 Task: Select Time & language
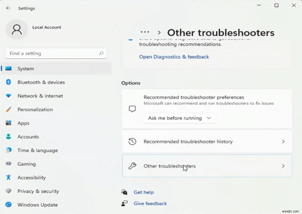[56, 150]
